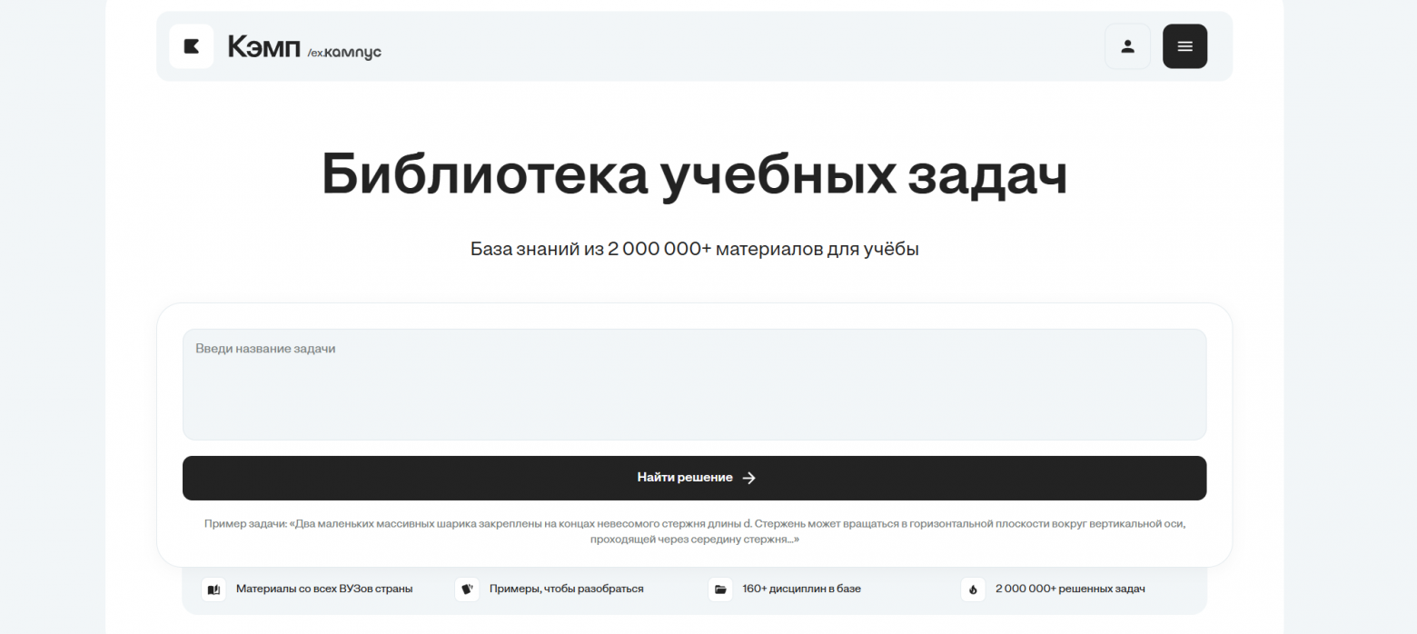Click the flame icon beside '2 000 000+ решенных задач'

click(x=973, y=589)
